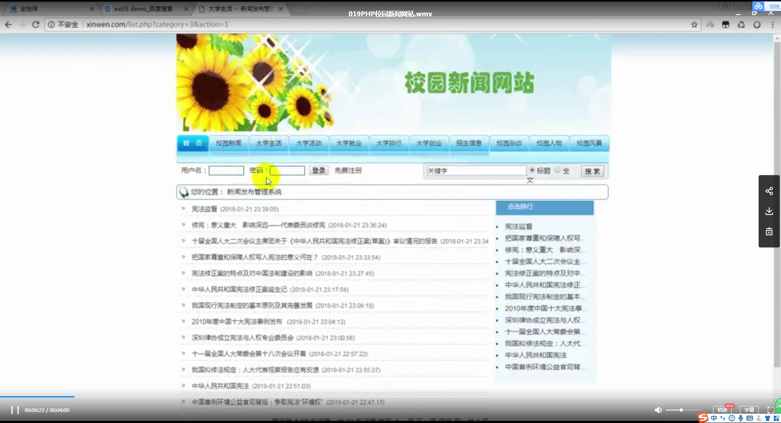Open the 招生信息 navigation tab
Image resolution: width=781 pixels, height=423 pixels.
click(469, 143)
